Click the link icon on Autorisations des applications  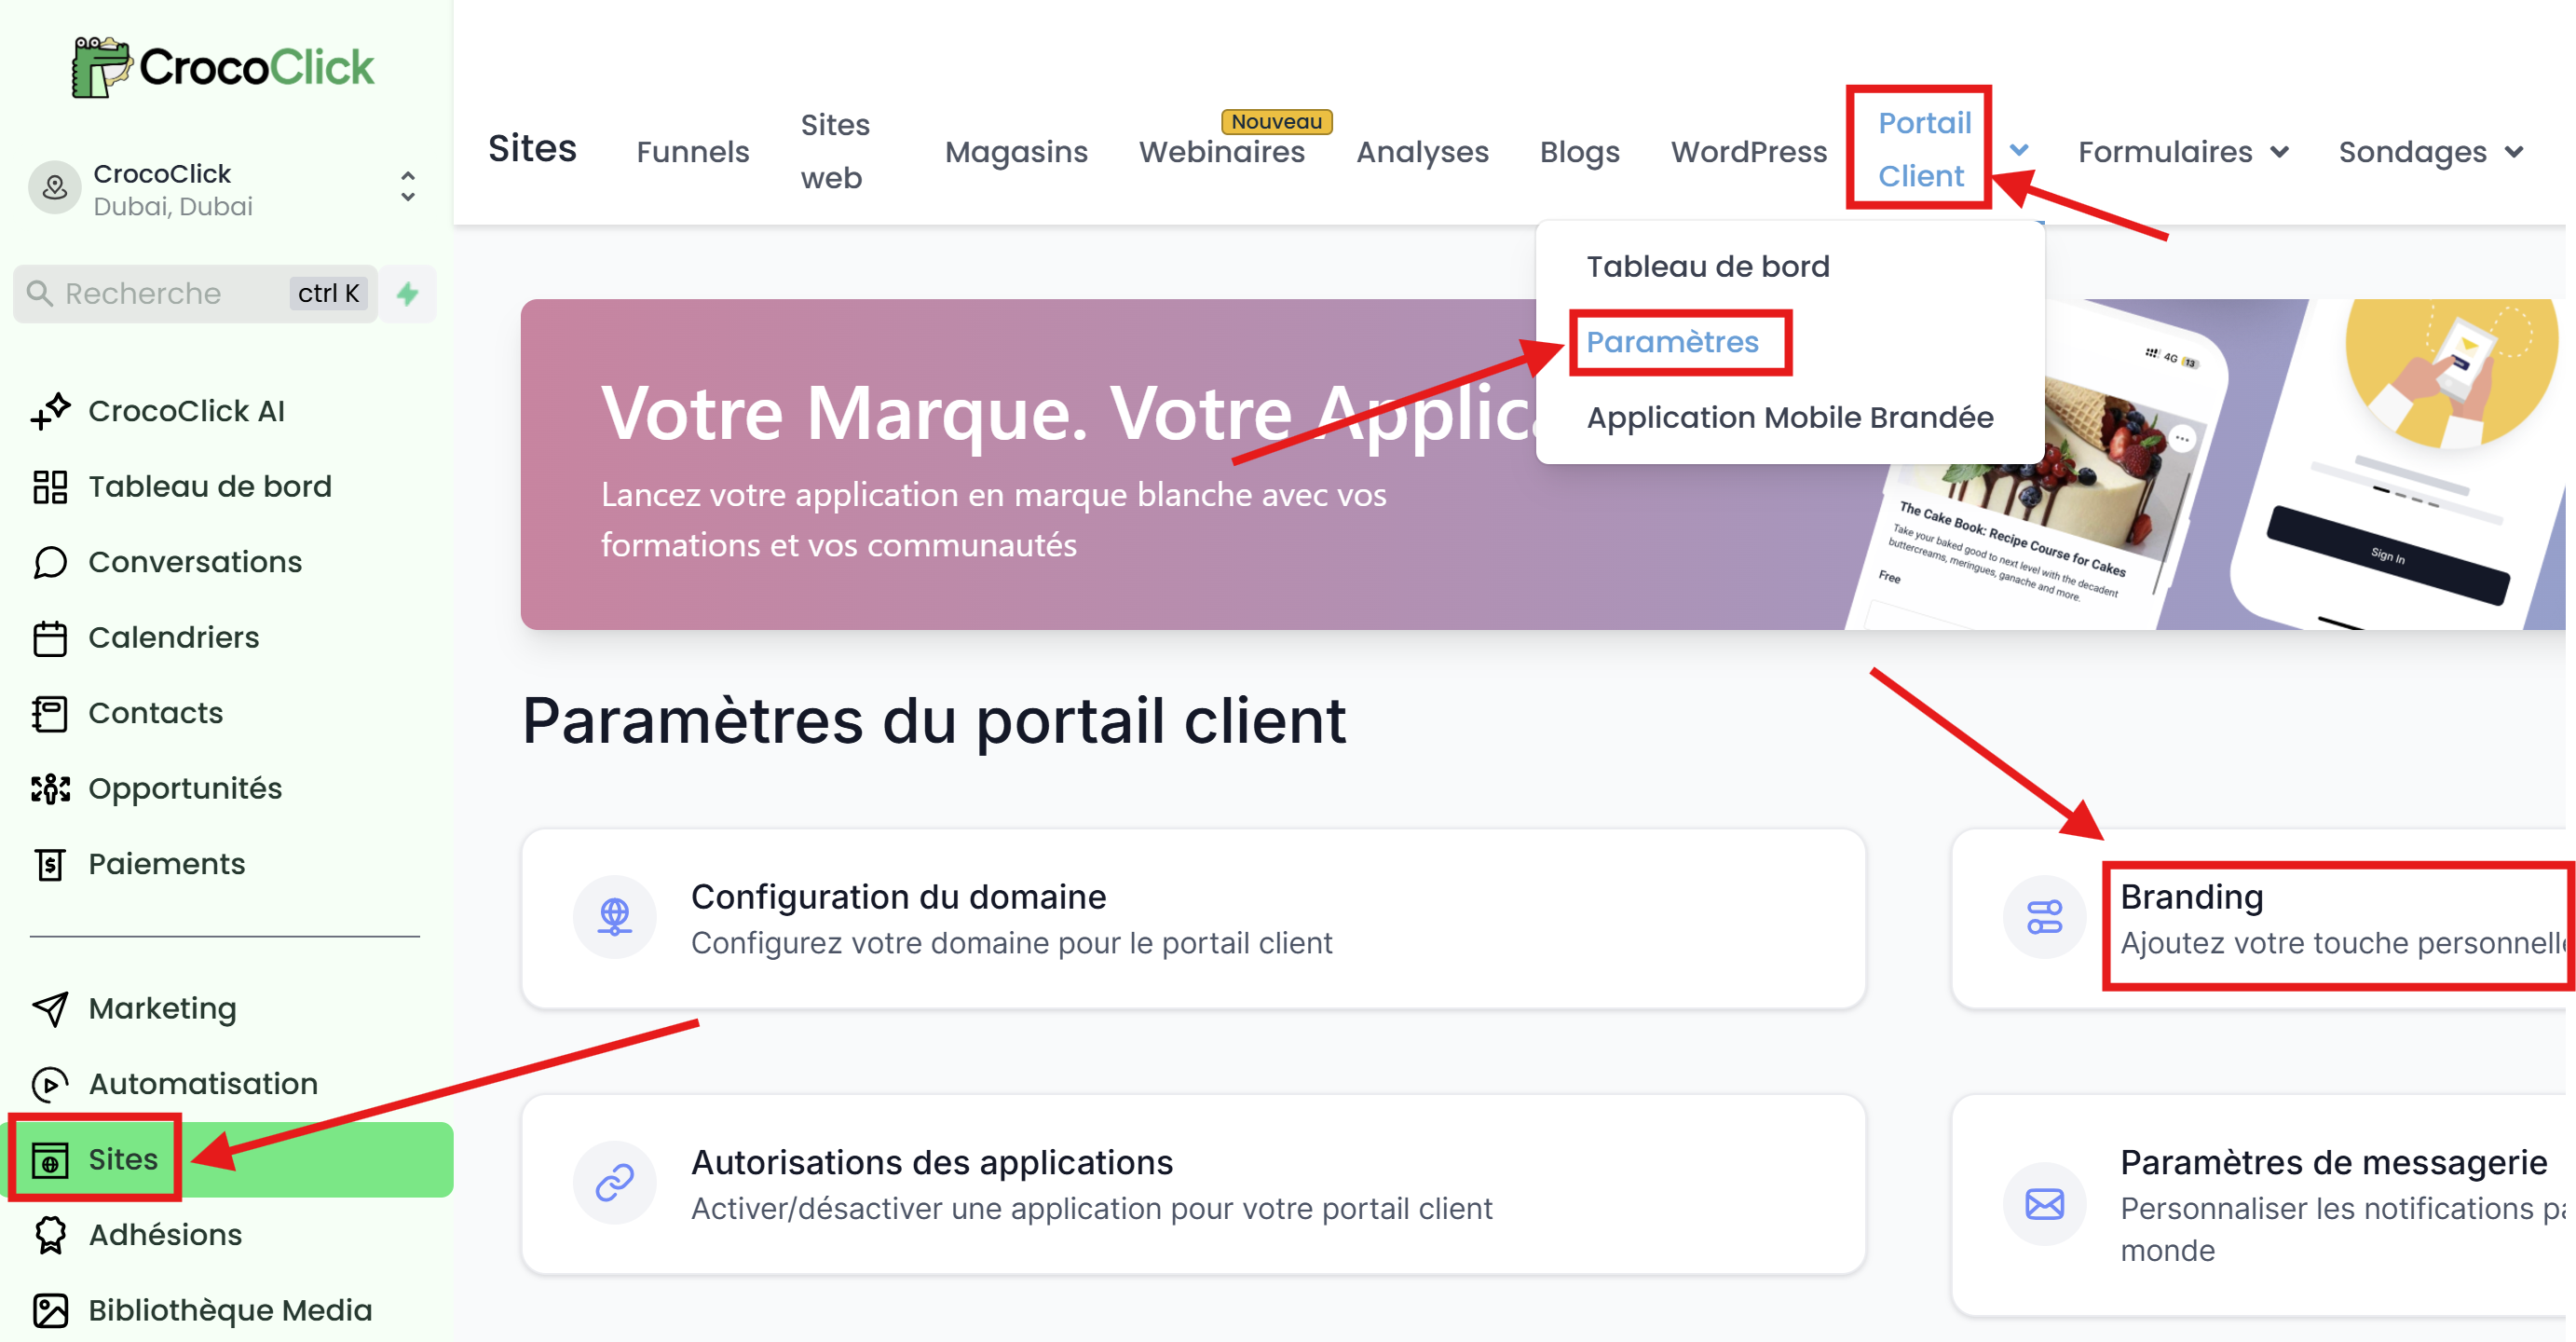(615, 1183)
